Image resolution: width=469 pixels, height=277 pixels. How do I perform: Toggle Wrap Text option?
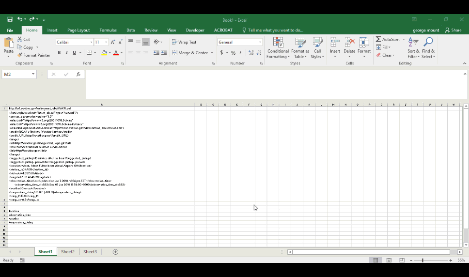[x=184, y=42]
